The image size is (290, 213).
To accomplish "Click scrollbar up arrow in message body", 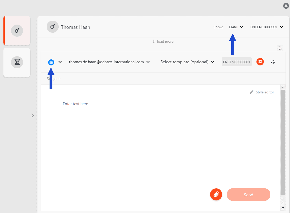I will pos(283,87).
